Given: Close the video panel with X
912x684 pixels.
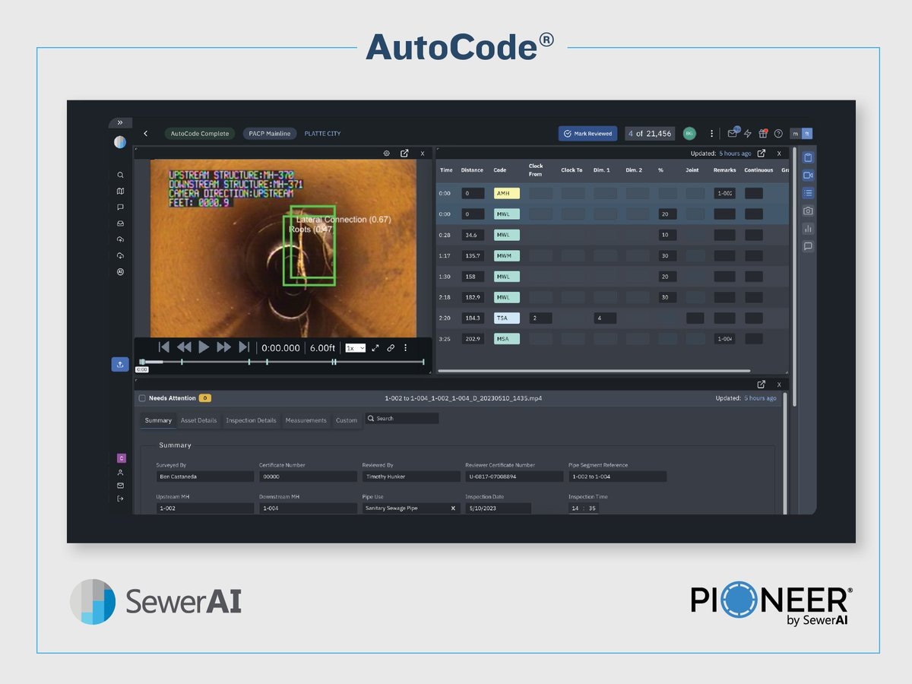Looking at the screenshot, I should point(423,154).
